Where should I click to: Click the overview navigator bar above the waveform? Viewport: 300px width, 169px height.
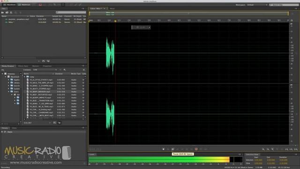pos(188,14)
